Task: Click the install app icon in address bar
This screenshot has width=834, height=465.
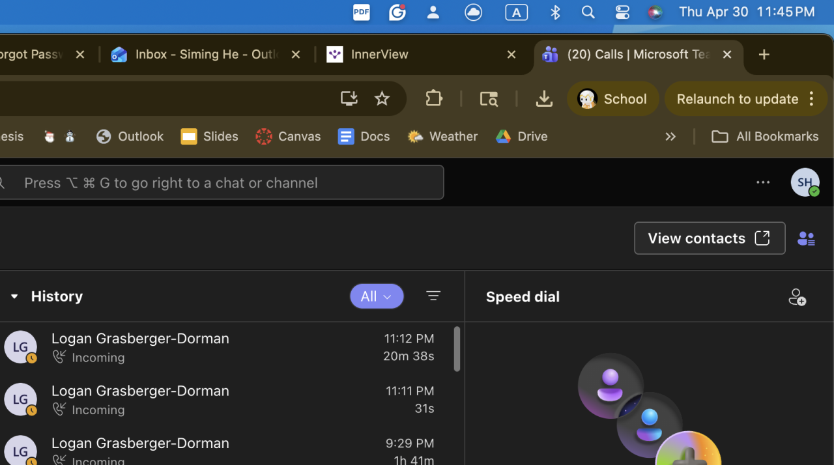Action: pos(349,99)
